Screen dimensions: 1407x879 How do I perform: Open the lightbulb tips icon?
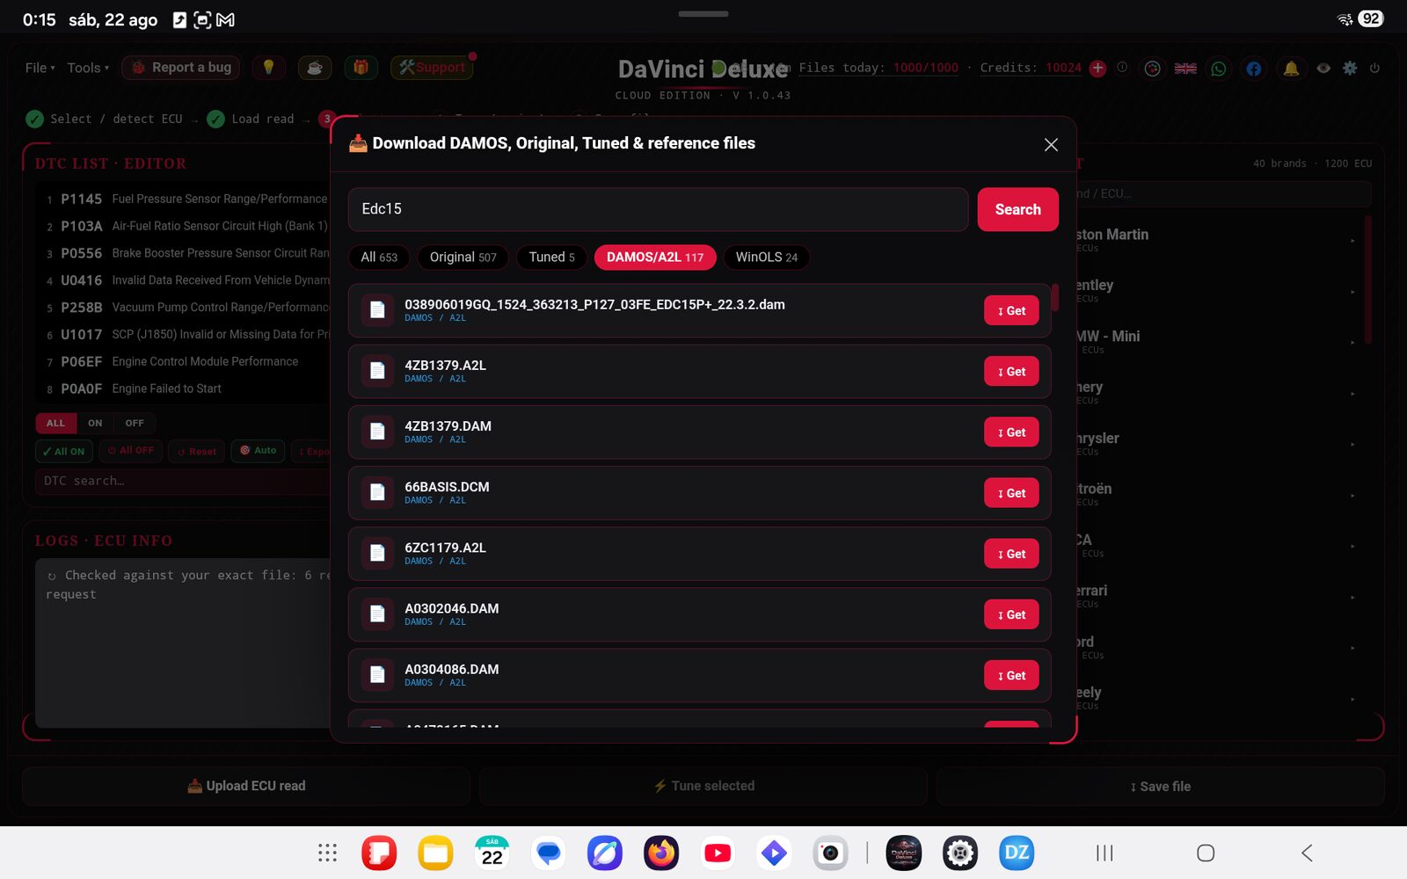(x=268, y=68)
